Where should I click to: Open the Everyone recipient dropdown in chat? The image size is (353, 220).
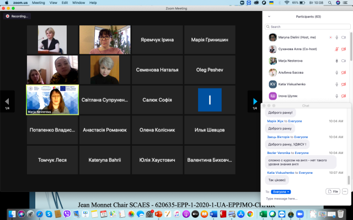(x=281, y=192)
